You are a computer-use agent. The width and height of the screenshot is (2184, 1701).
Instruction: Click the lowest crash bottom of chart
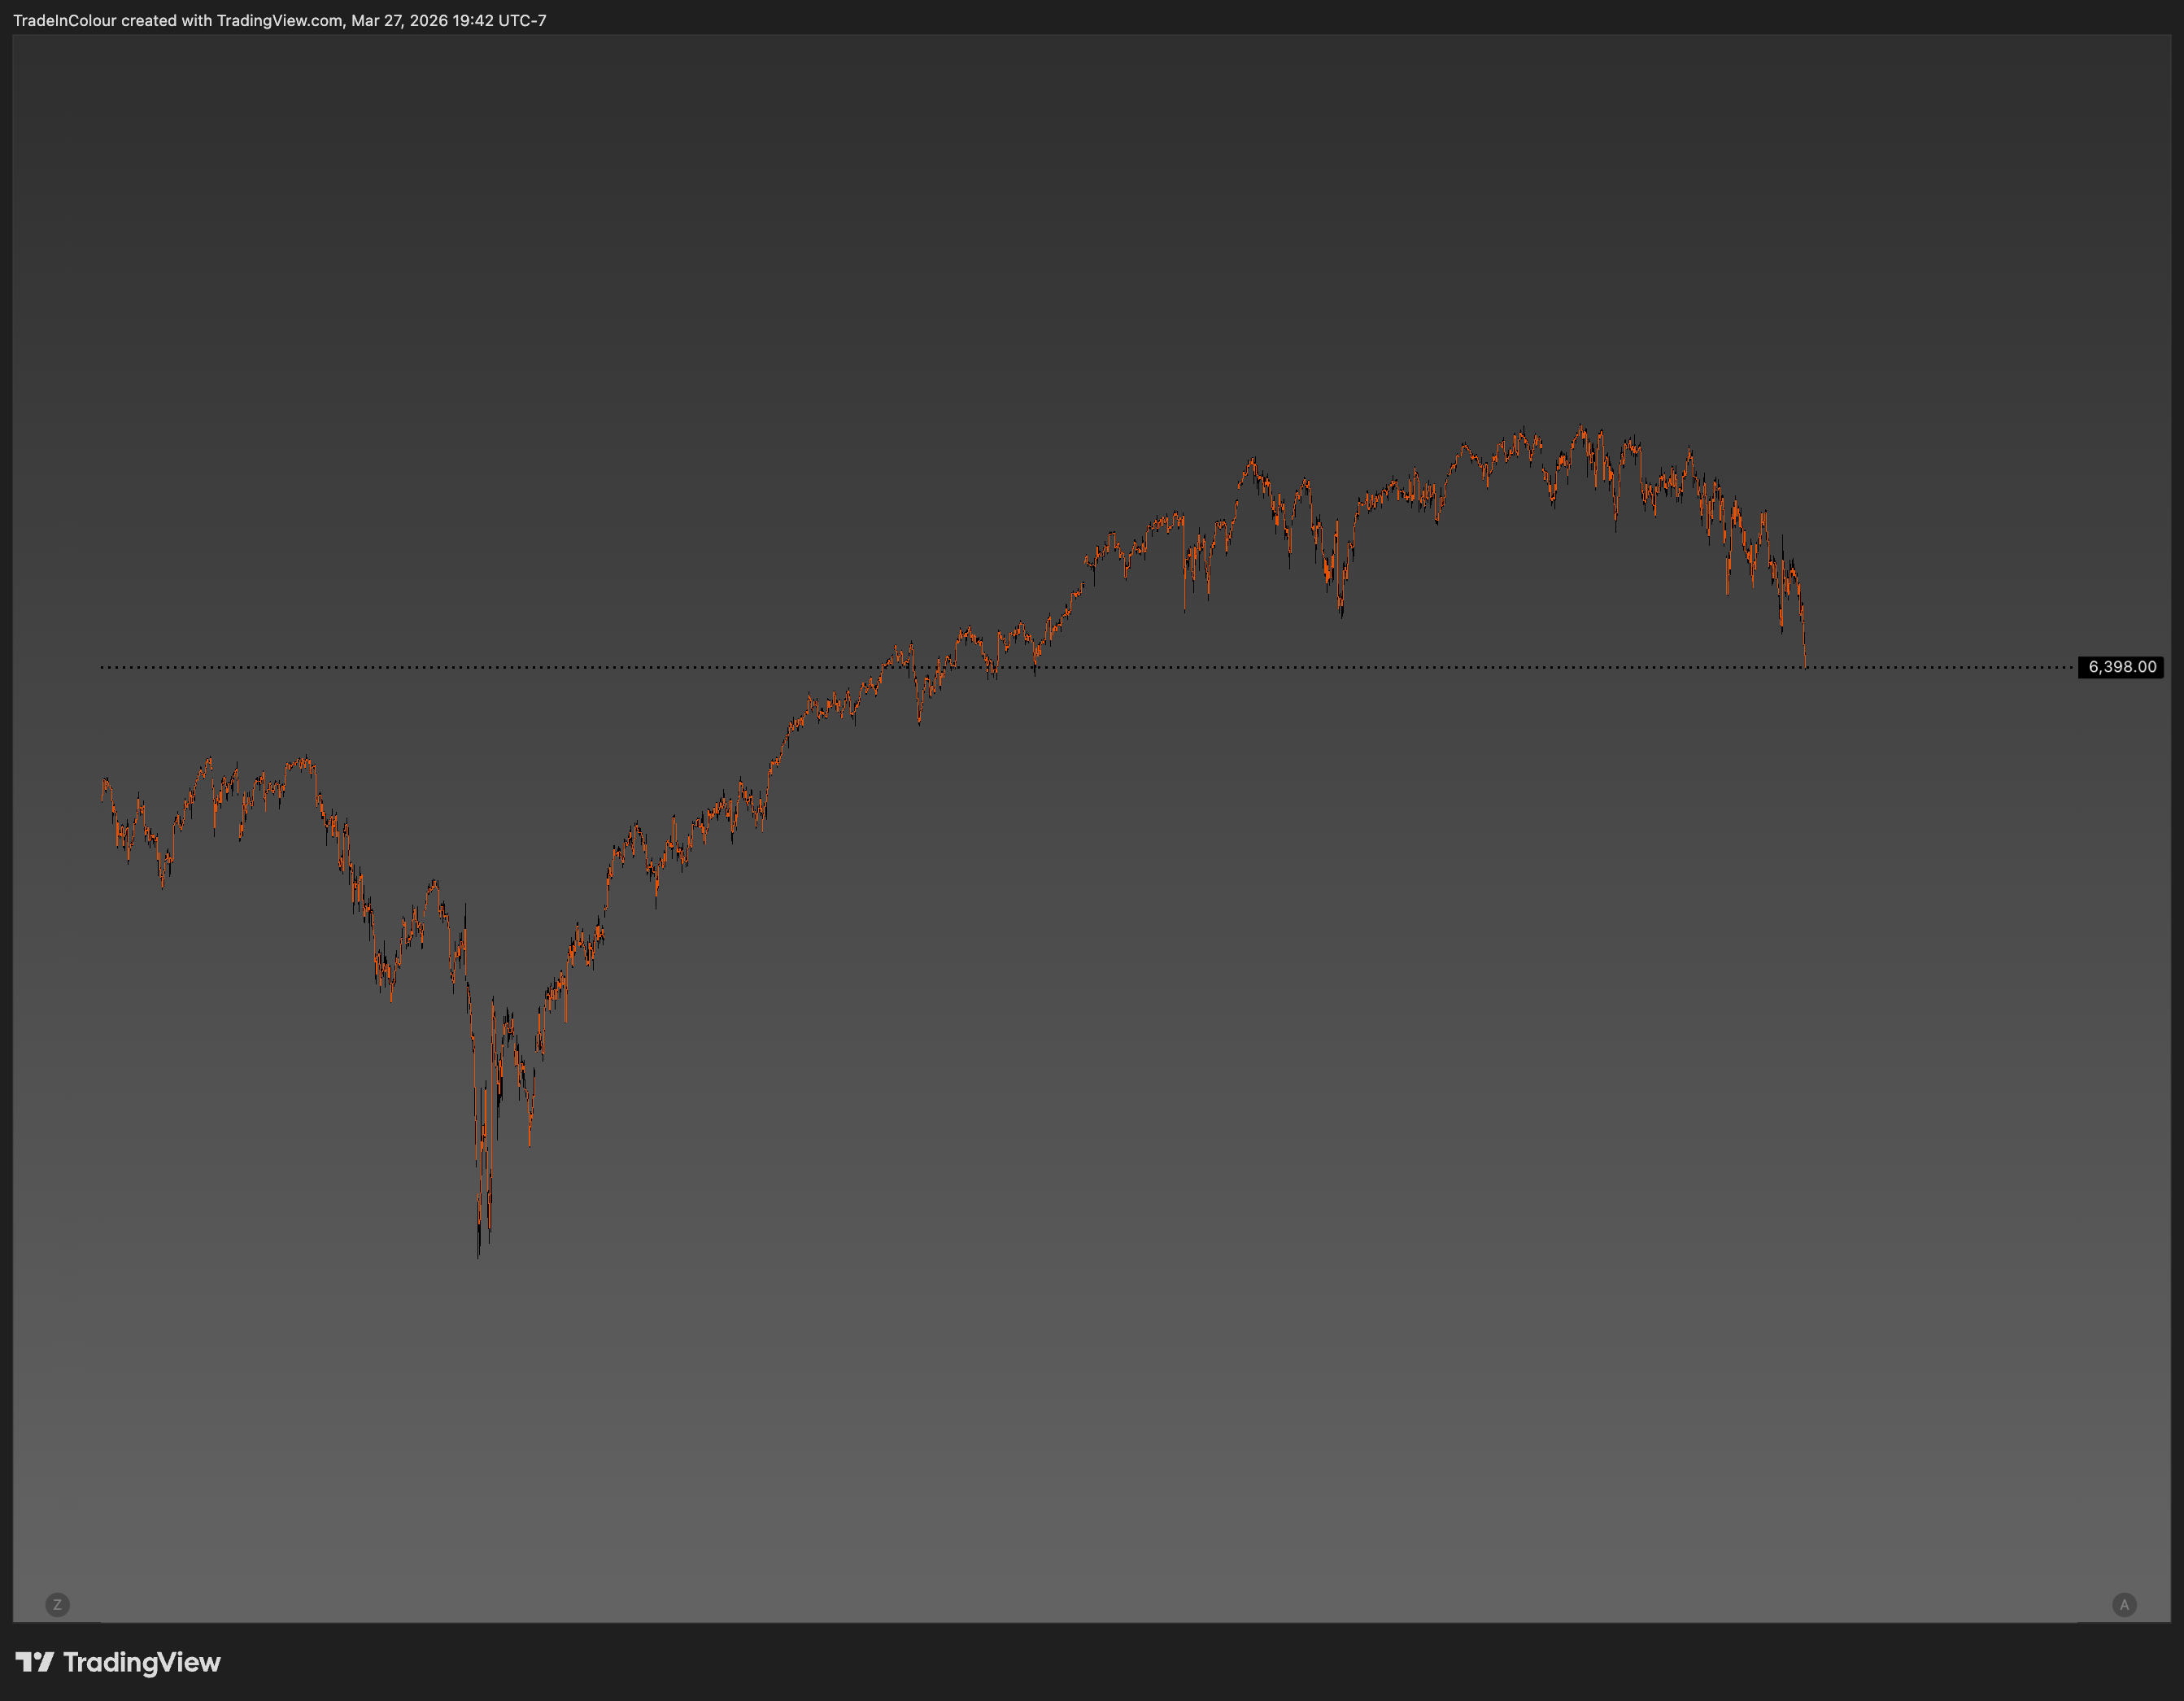tap(478, 1253)
